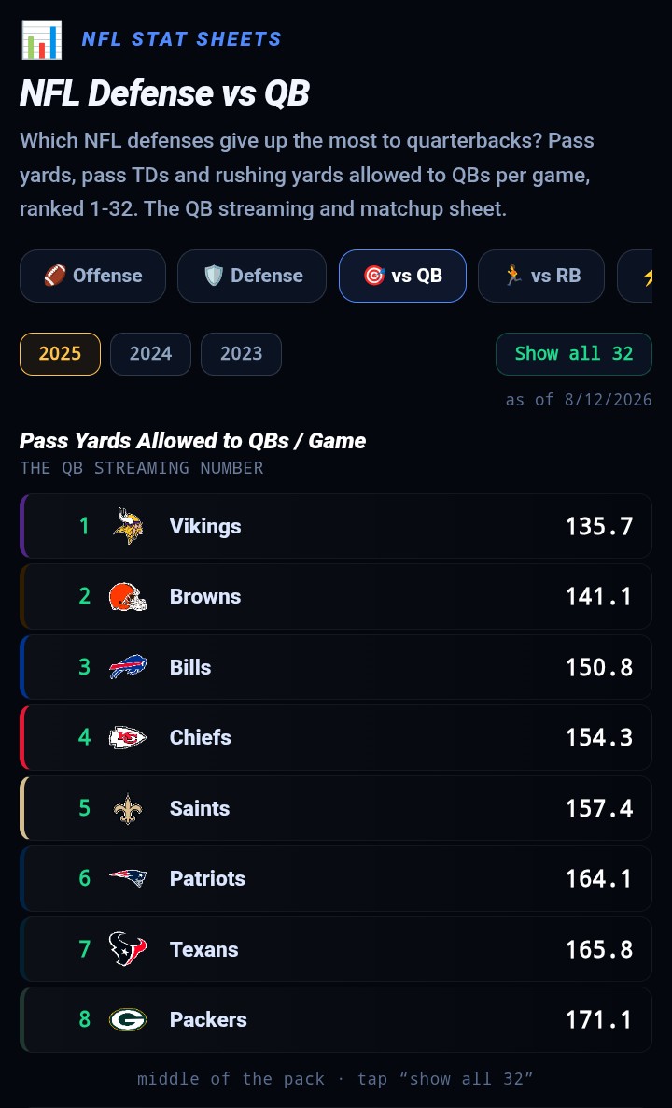
Task: Click the bar chart logo icon
Action: (x=42, y=39)
